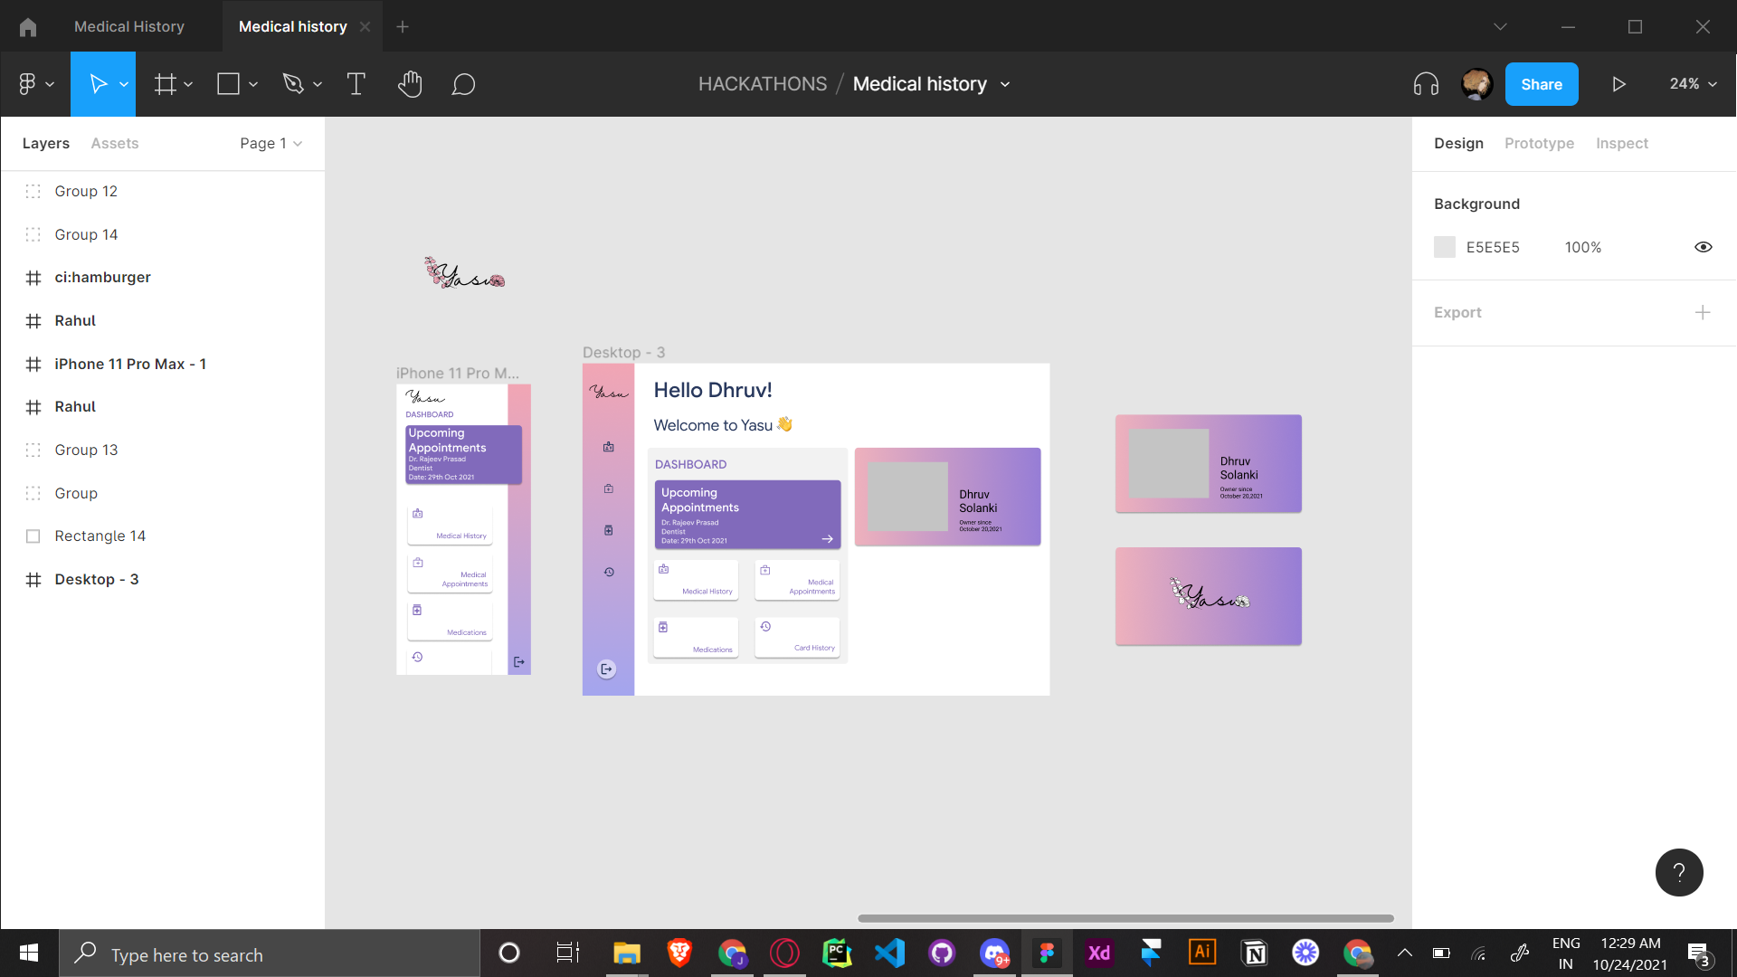1737x977 pixels.
Task: Open Medical history file name dropdown
Action: tap(1004, 84)
